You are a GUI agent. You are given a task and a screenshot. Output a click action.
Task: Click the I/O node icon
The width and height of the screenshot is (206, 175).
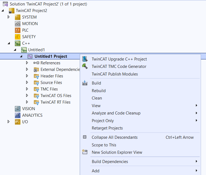click(18, 122)
